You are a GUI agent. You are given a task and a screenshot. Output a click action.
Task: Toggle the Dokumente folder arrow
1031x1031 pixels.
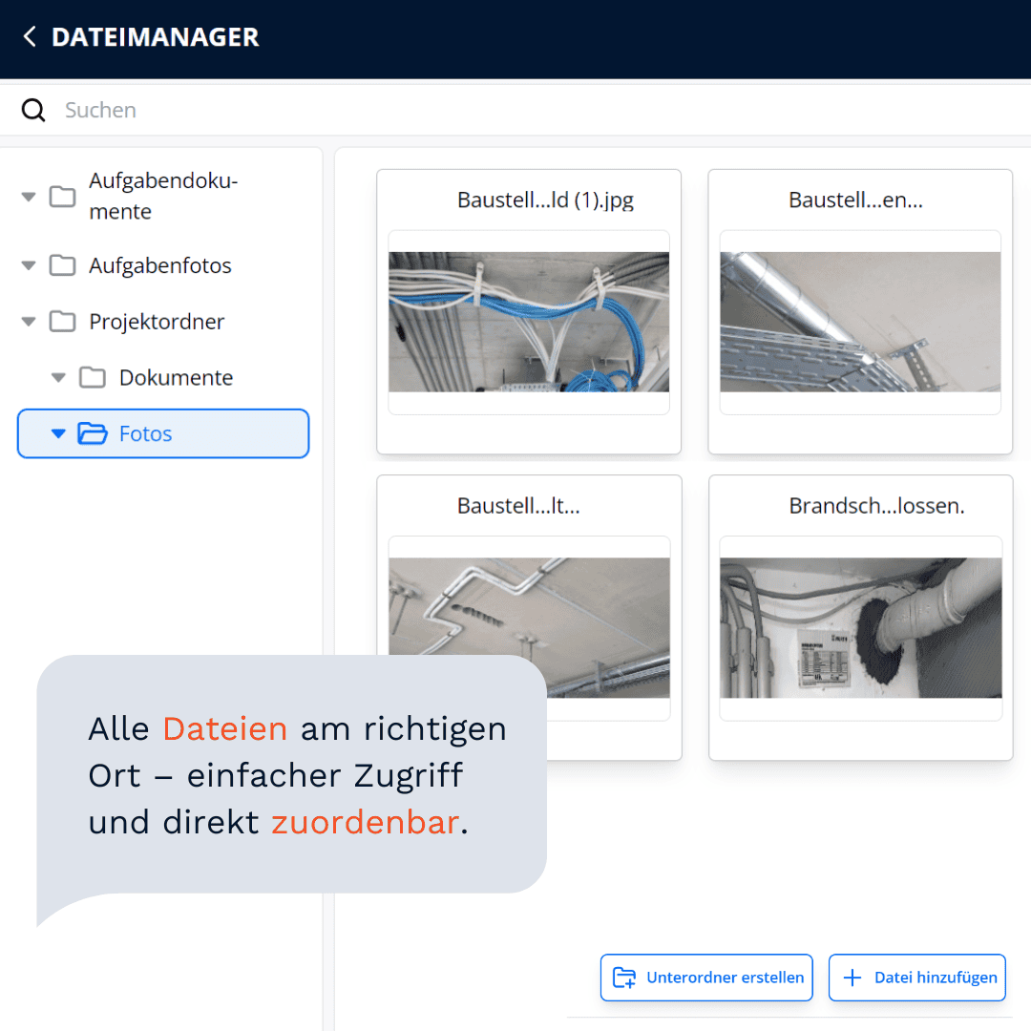(x=58, y=378)
